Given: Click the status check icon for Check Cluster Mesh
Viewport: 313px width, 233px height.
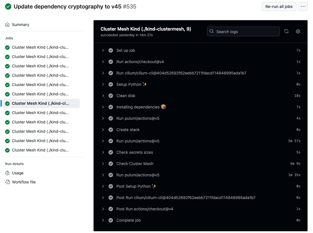Looking at the screenshot, I should click(x=111, y=164).
